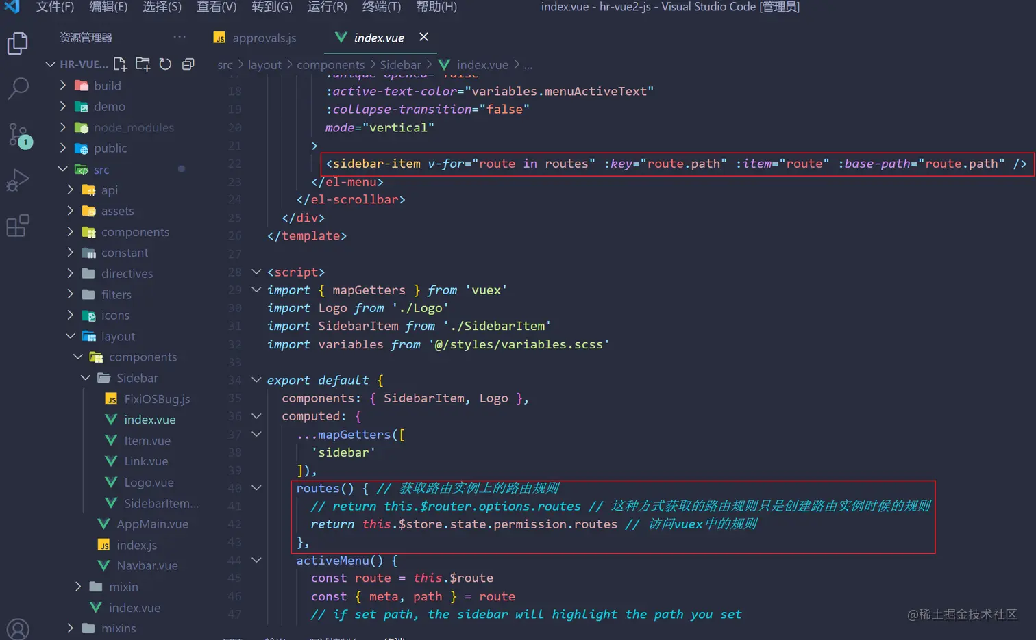This screenshot has width=1036, height=640.
Task: Collapse the src folder
Action: [x=101, y=170]
